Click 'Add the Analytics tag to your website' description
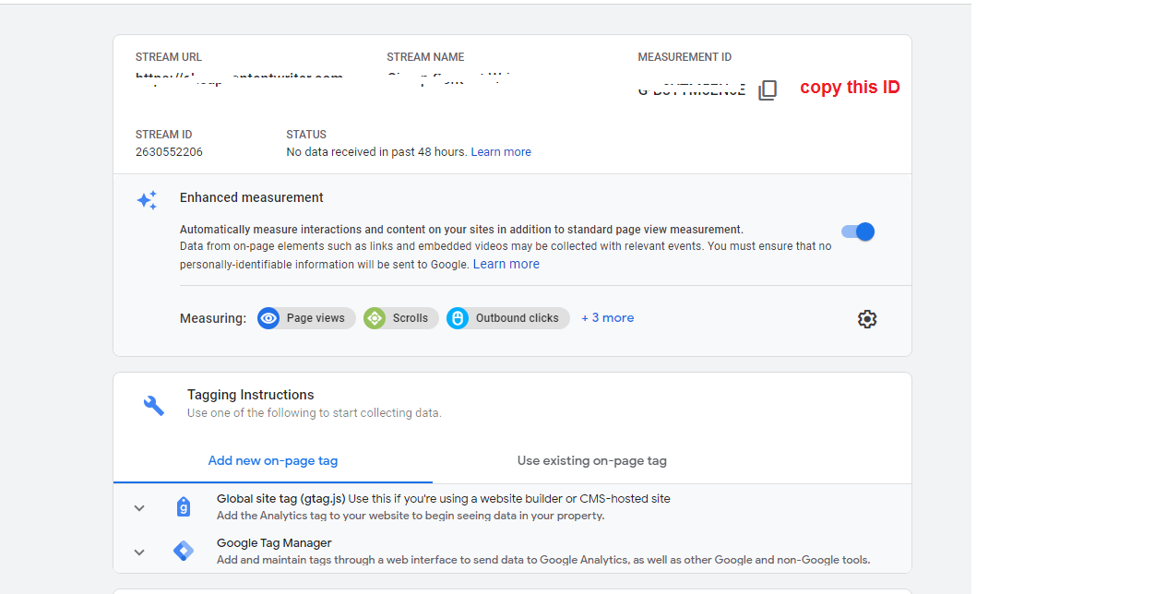 pos(411,516)
